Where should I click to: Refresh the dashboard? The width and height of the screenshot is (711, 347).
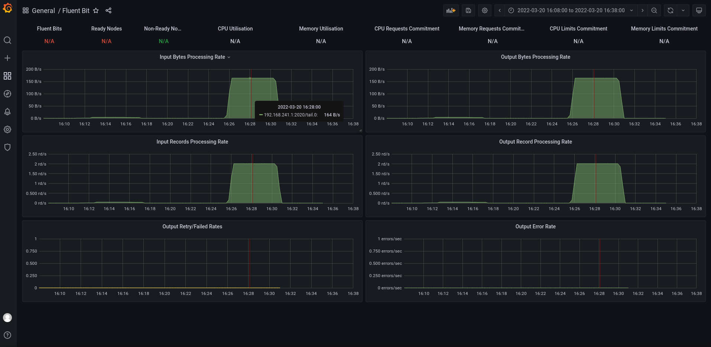[671, 10]
